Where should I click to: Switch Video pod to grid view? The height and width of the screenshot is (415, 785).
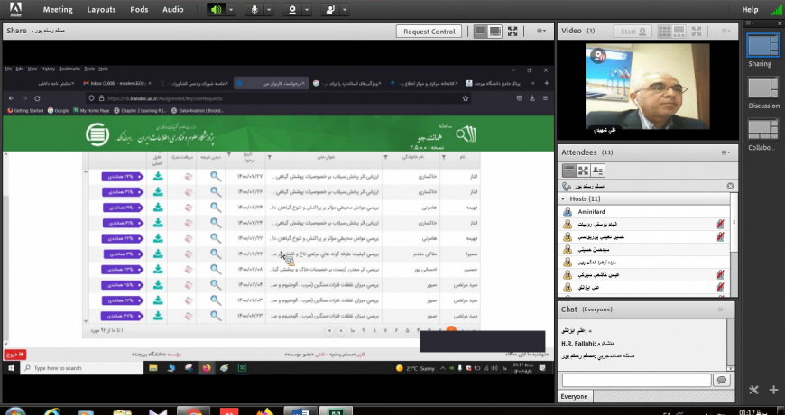664,31
